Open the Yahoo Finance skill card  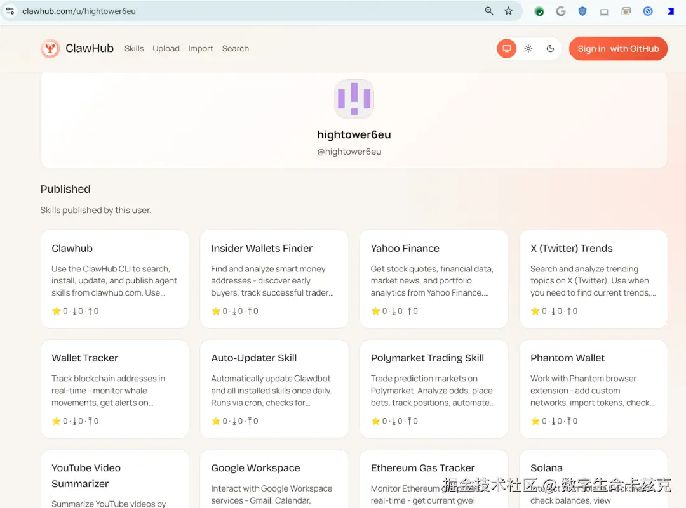[x=434, y=279]
